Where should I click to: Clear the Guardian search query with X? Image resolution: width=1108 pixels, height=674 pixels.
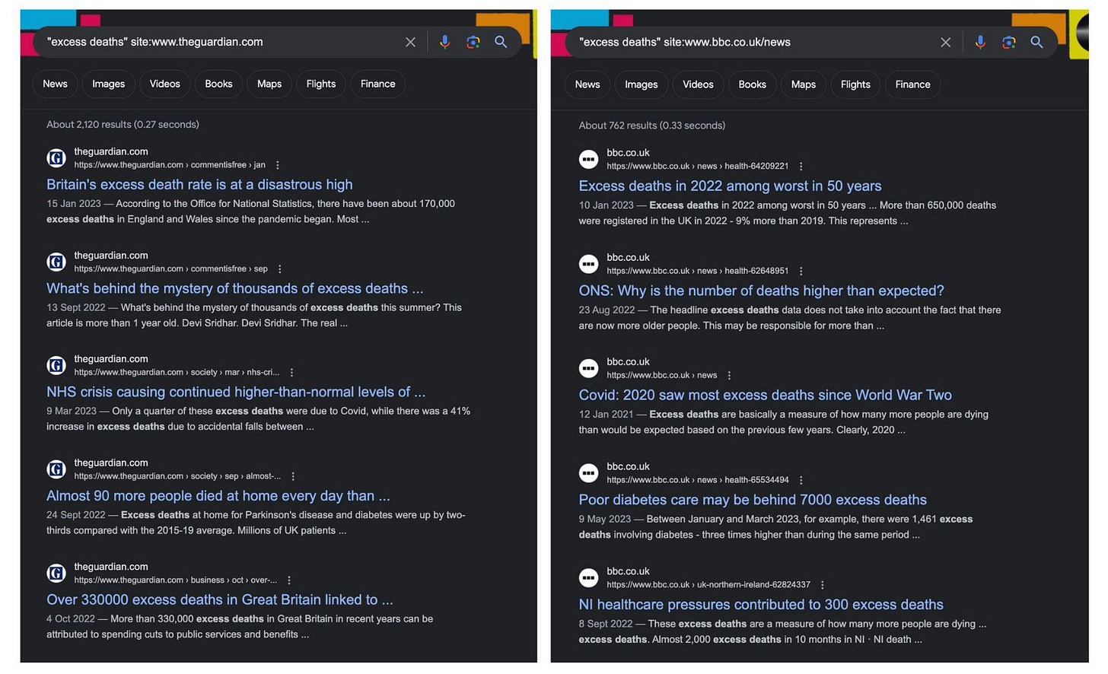[x=410, y=42]
